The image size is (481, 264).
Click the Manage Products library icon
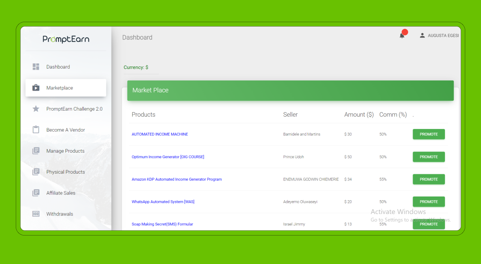tap(36, 151)
